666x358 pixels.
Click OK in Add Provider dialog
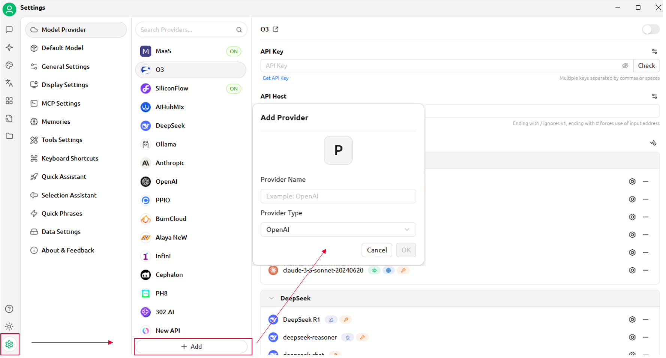point(406,250)
